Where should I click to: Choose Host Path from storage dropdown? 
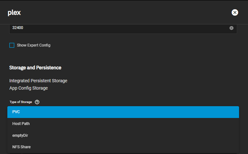click(x=123, y=124)
